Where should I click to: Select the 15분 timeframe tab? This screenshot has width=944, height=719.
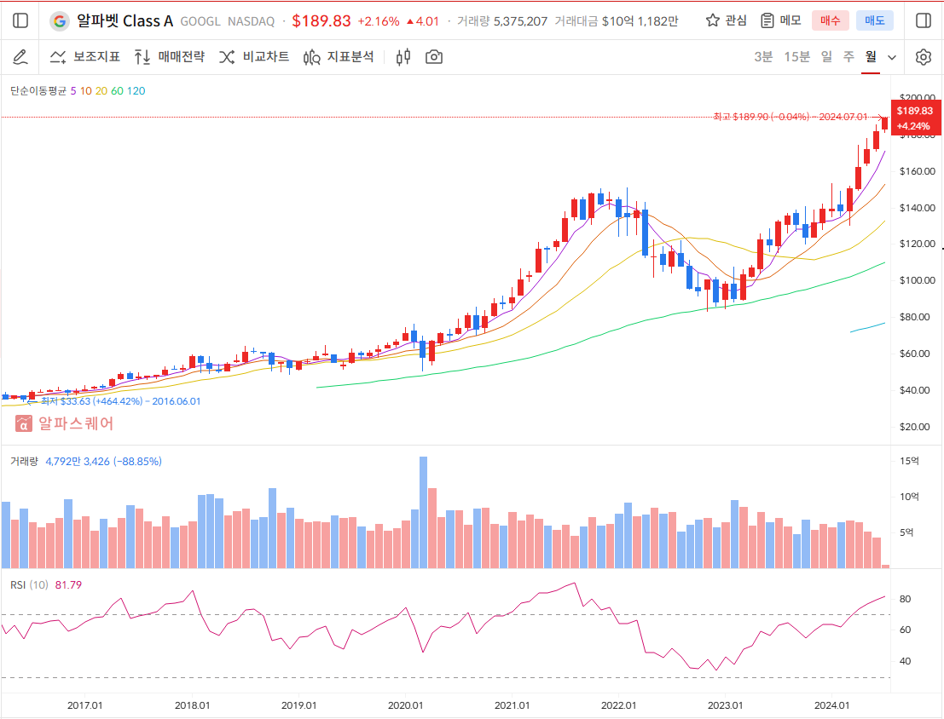[796, 56]
